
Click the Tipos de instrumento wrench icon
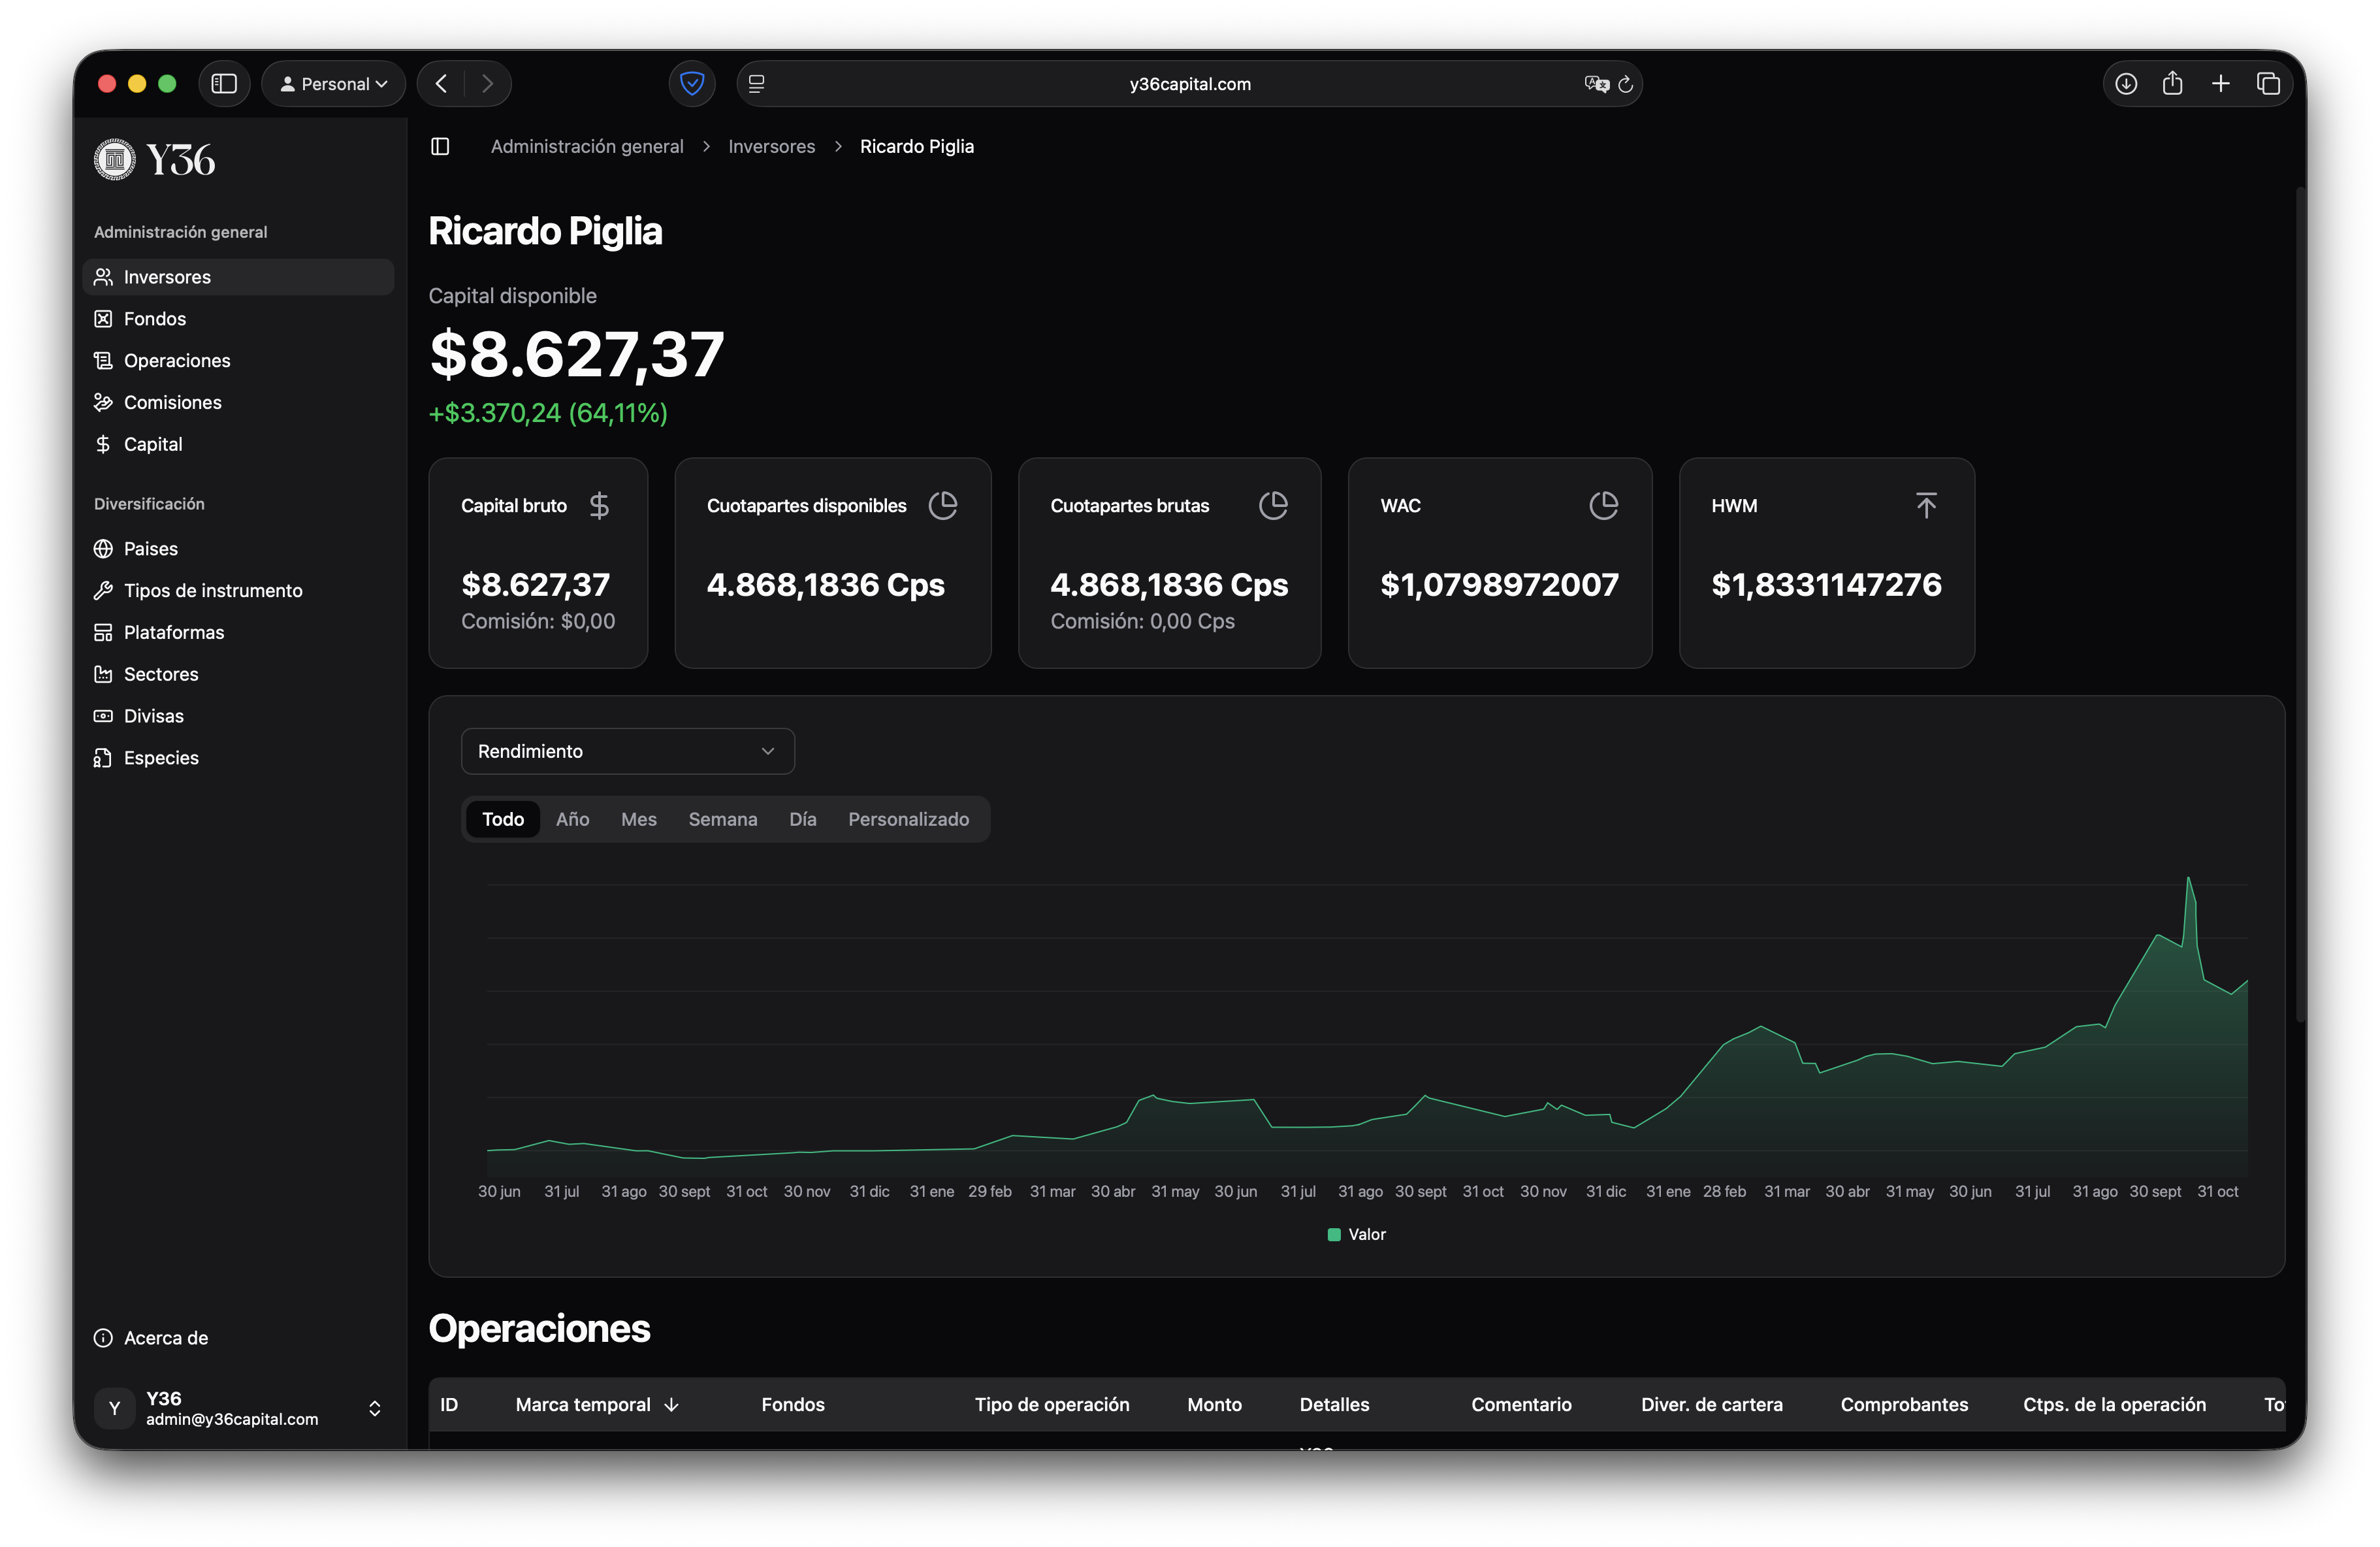tap(103, 591)
